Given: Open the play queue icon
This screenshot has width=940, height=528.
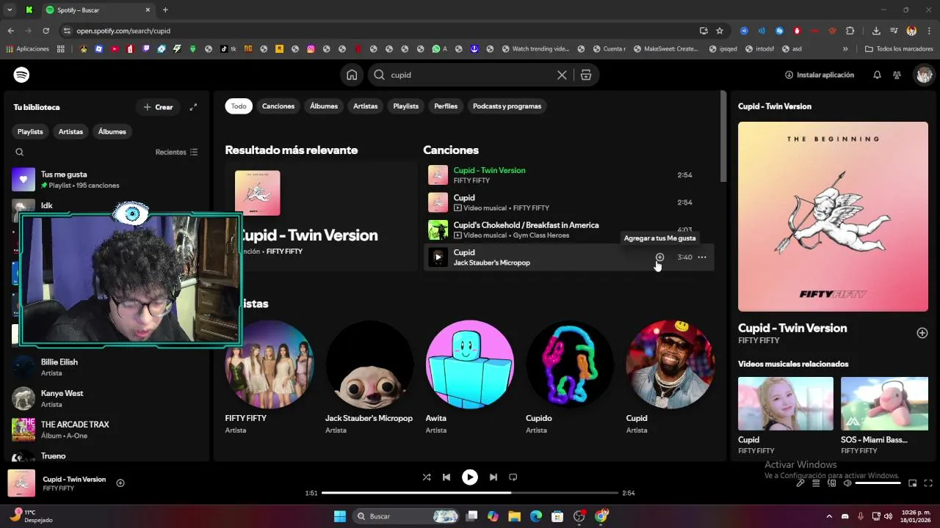Looking at the screenshot, I should tap(816, 483).
